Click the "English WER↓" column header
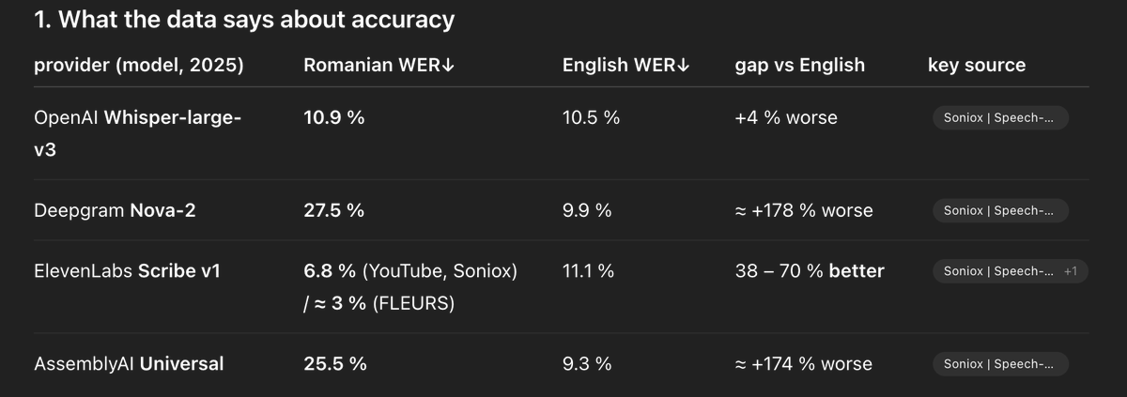 click(x=625, y=66)
